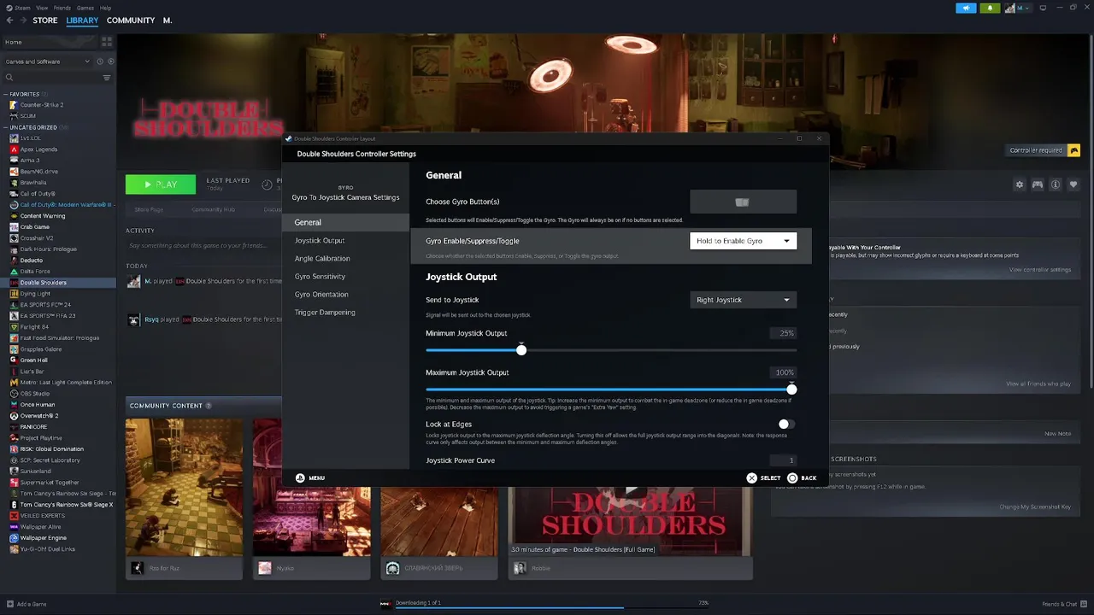Open the Games menu

[85, 8]
